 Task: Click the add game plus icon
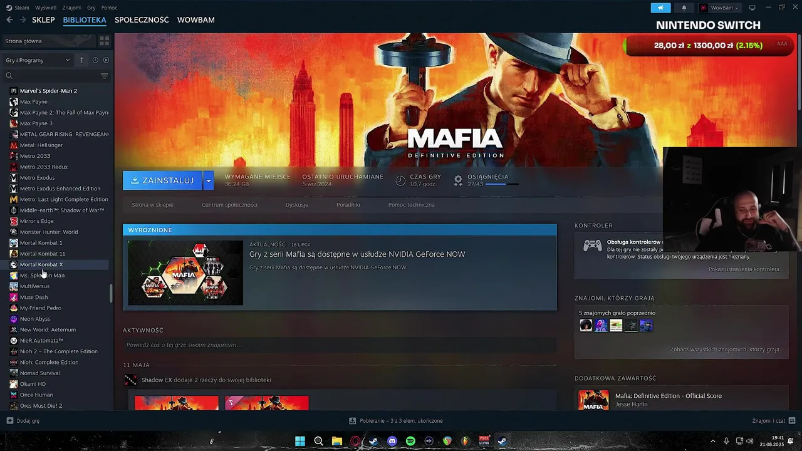(9, 421)
